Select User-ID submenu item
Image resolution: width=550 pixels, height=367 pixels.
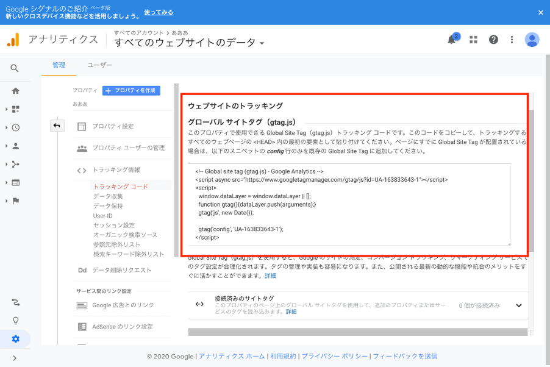point(103,216)
